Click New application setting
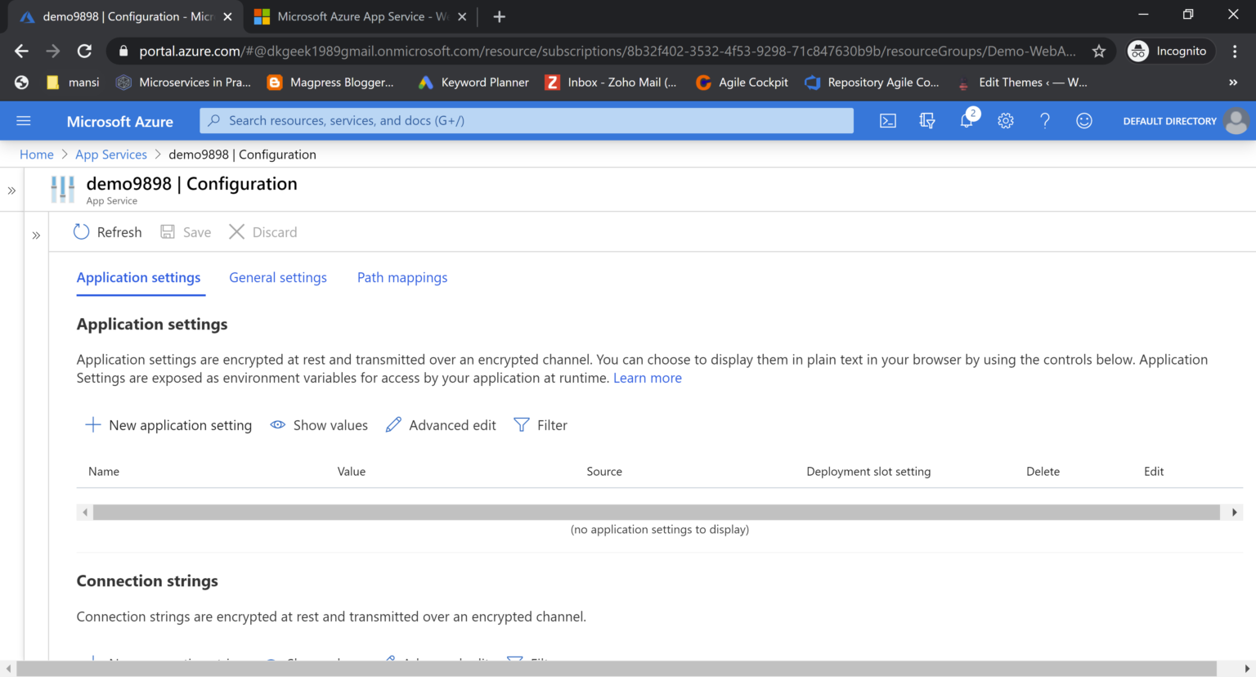Image resolution: width=1256 pixels, height=677 pixels. coord(168,425)
